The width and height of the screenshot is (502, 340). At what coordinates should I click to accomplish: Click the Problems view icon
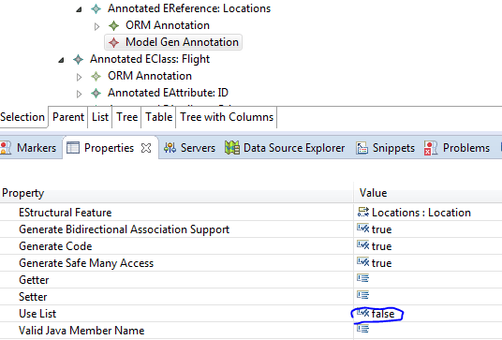click(x=431, y=148)
